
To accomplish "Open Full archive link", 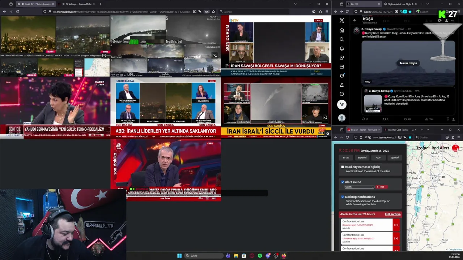I will (392, 214).
